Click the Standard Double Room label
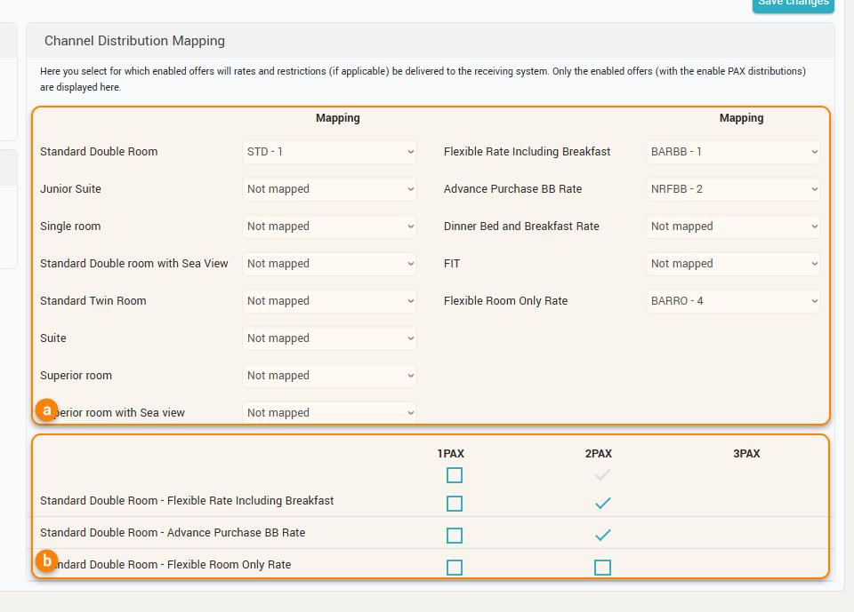The height and width of the screenshot is (612, 854). click(99, 152)
